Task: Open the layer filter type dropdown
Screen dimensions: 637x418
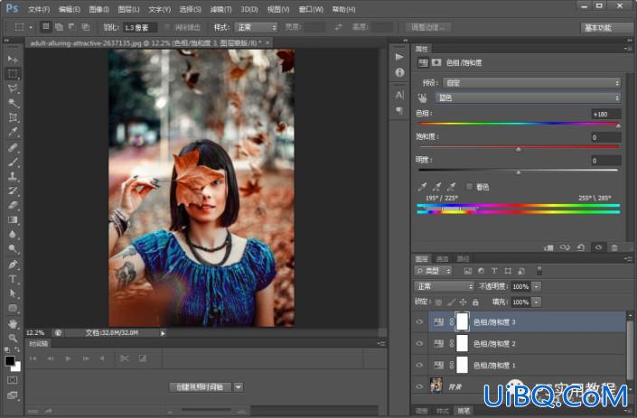Action: click(x=433, y=271)
